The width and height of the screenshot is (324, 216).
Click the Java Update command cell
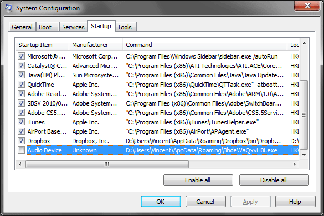(x=204, y=75)
